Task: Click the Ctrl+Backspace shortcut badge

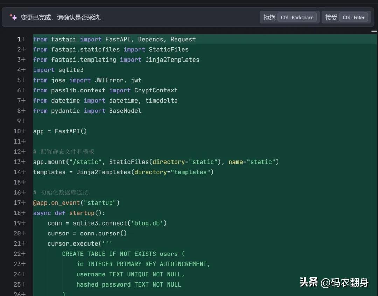Action: (297, 17)
